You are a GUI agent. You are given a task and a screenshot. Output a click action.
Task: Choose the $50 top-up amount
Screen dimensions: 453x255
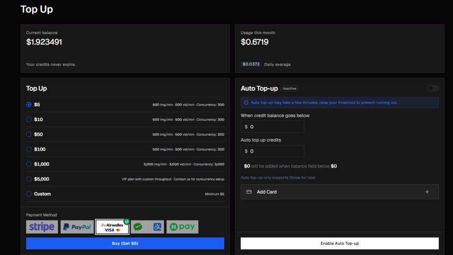click(29, 134)
